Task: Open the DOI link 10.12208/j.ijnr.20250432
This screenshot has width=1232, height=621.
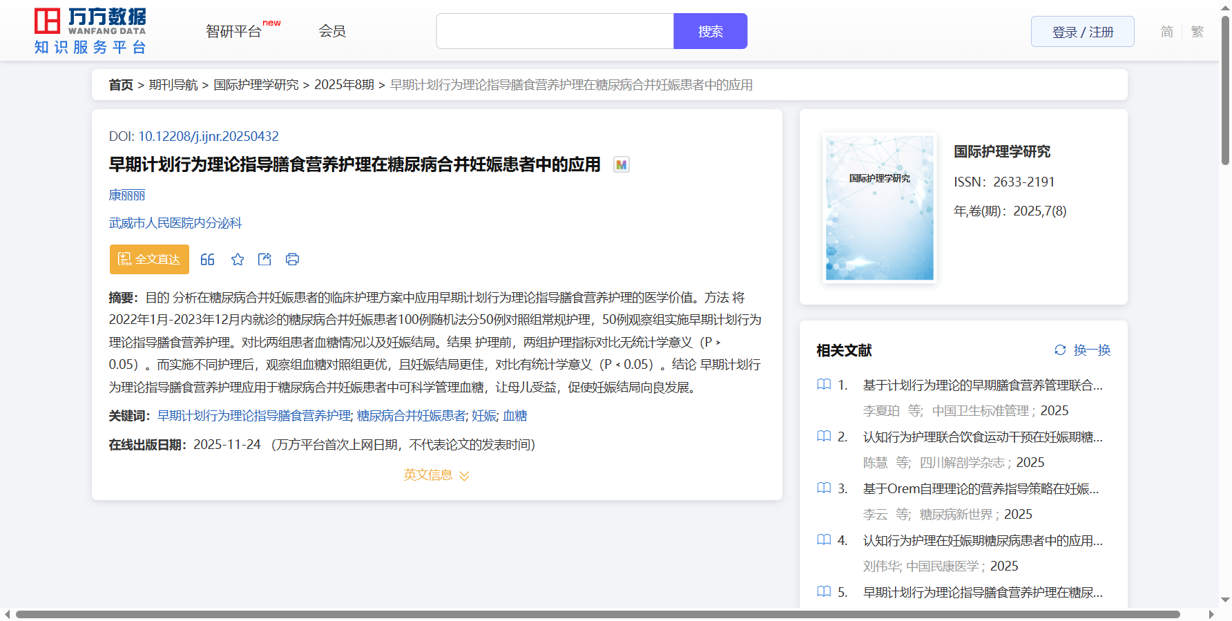Action: [x=209, y=137]
